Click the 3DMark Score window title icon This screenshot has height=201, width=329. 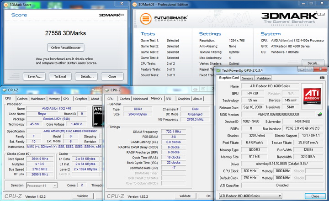coord(6,5)
